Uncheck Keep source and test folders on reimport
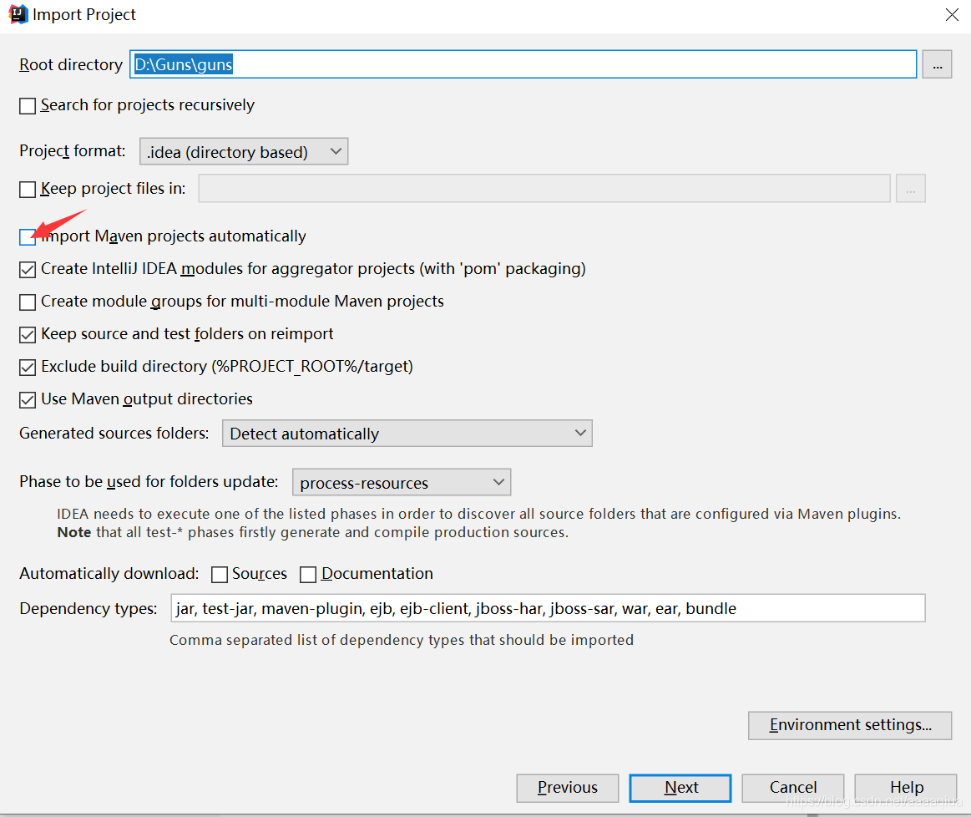Screen dimensions: 971x817 point(28,334)
